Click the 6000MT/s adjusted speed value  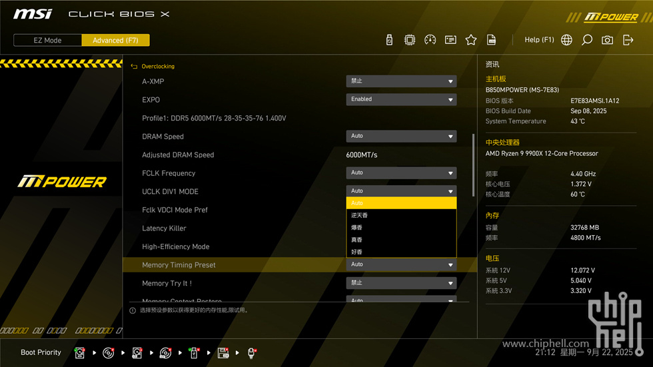pos(361,155)
